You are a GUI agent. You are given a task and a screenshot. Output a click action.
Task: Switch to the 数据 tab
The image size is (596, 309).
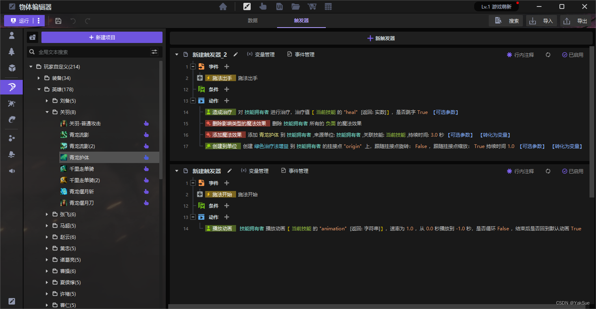click(x=253, y=21)
